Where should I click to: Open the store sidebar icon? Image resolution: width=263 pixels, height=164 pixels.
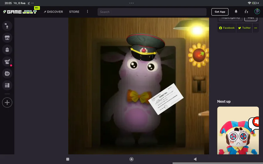pos(7,38)
